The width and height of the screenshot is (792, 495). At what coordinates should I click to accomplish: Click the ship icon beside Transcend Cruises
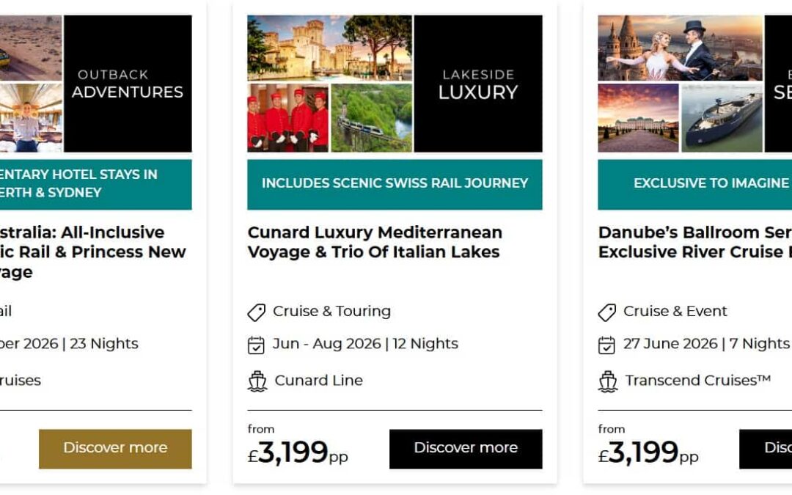coord(608,381)
